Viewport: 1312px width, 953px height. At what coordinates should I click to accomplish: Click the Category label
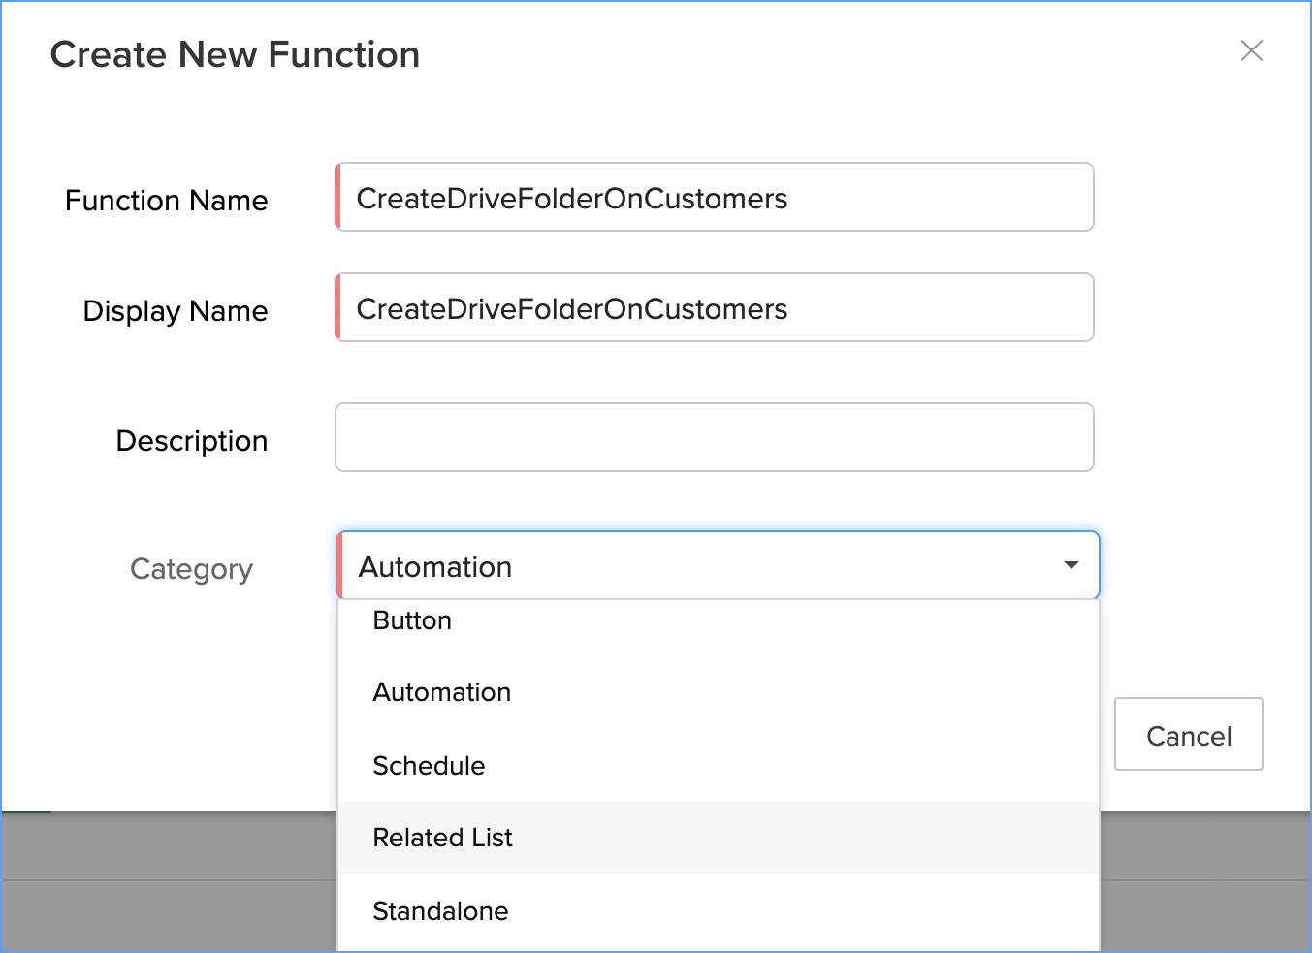192,569
